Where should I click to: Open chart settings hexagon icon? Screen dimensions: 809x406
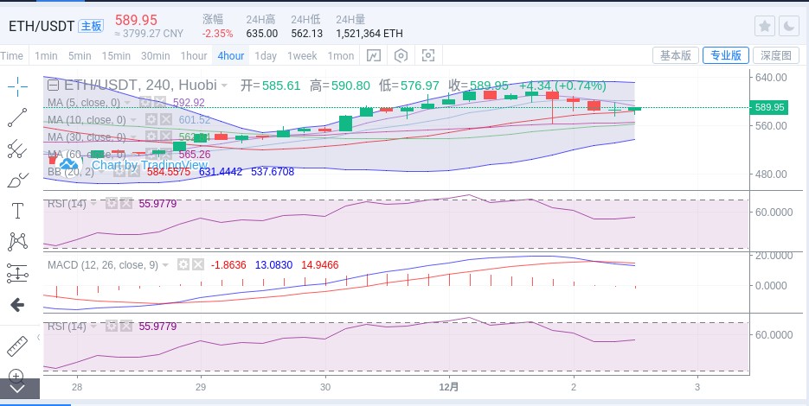(x=401, y=55)
